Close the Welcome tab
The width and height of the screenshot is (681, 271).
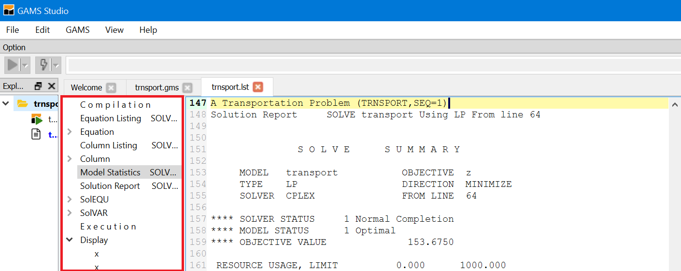(x=111, y=87)
